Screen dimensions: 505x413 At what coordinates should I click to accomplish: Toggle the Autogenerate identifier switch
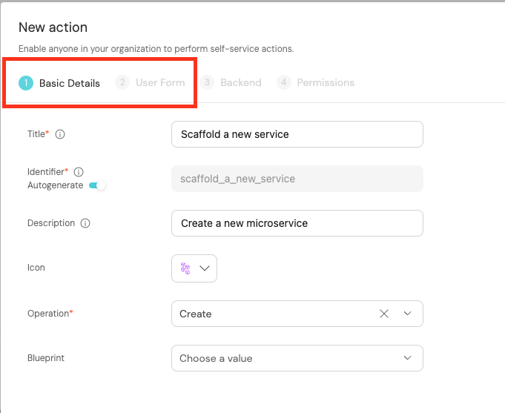tap(97, 185)
